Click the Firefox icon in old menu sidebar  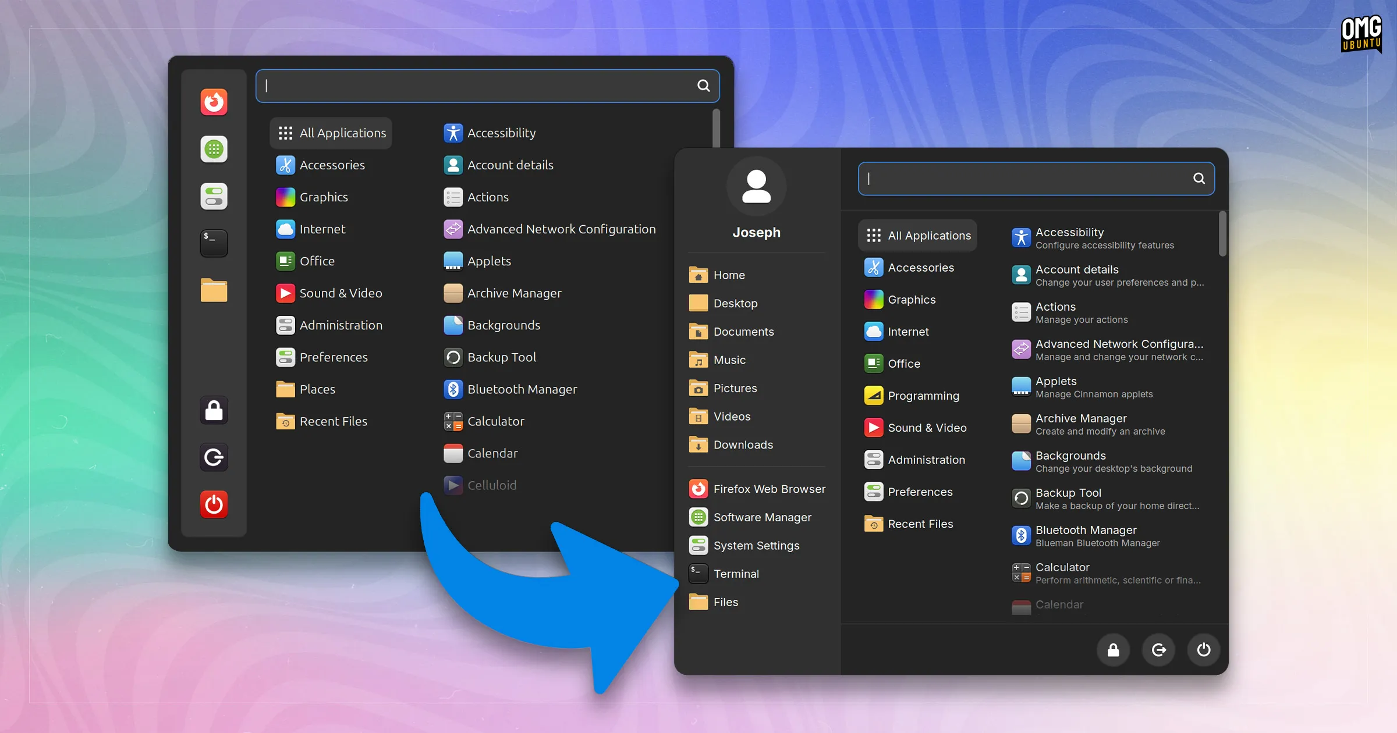tap(214, 102)
